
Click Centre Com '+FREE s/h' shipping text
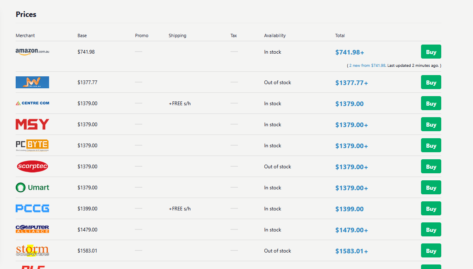tap(179, 104)
